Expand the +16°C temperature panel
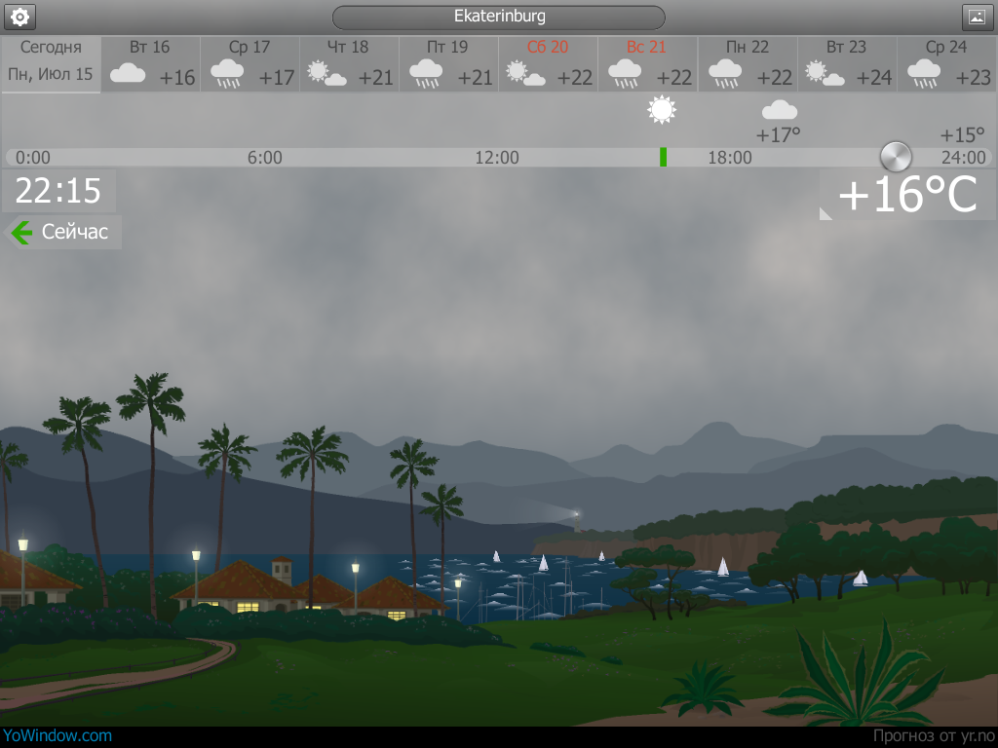Image resolution: width=998 pixels, height=748 pixels. [907, 195]
